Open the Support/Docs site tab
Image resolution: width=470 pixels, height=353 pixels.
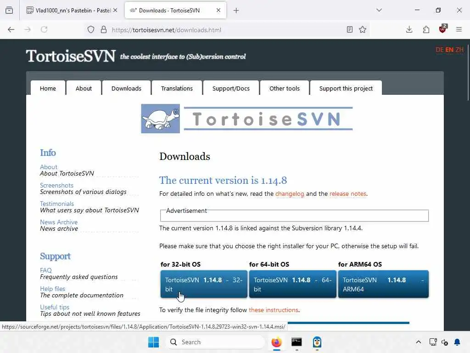click(231, 88)
